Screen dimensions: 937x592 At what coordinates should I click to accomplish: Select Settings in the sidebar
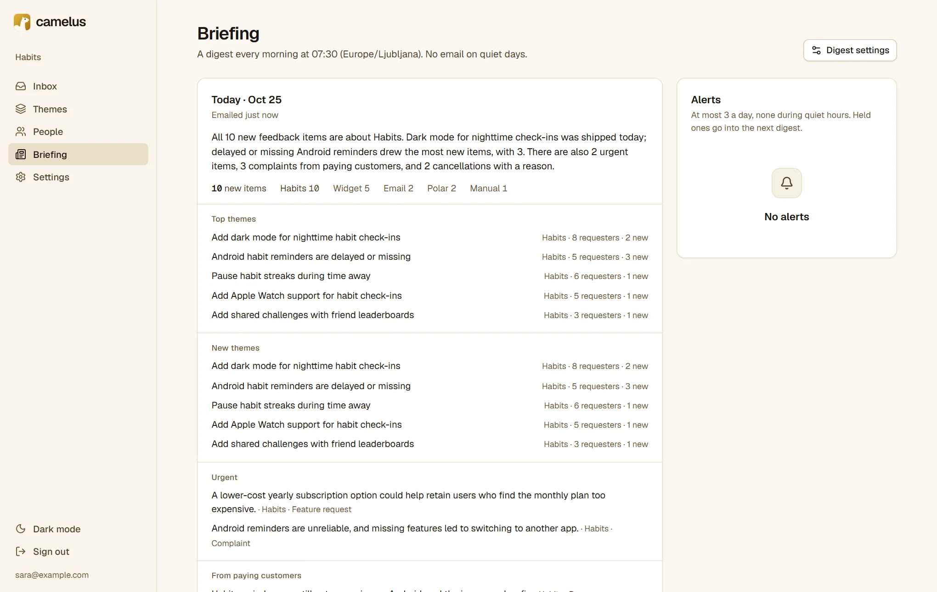click(78, 177)
